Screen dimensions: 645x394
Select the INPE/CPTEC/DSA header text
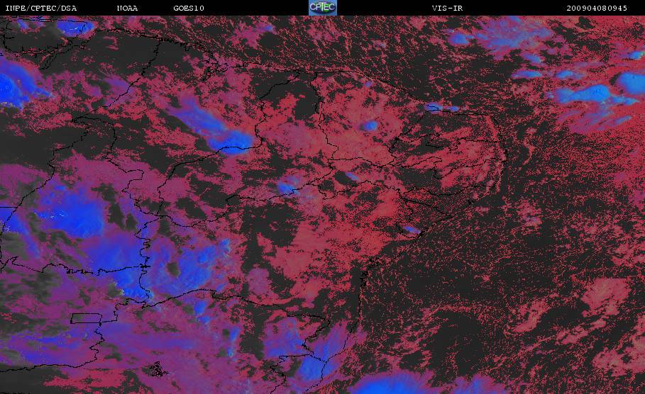point(40,8)
